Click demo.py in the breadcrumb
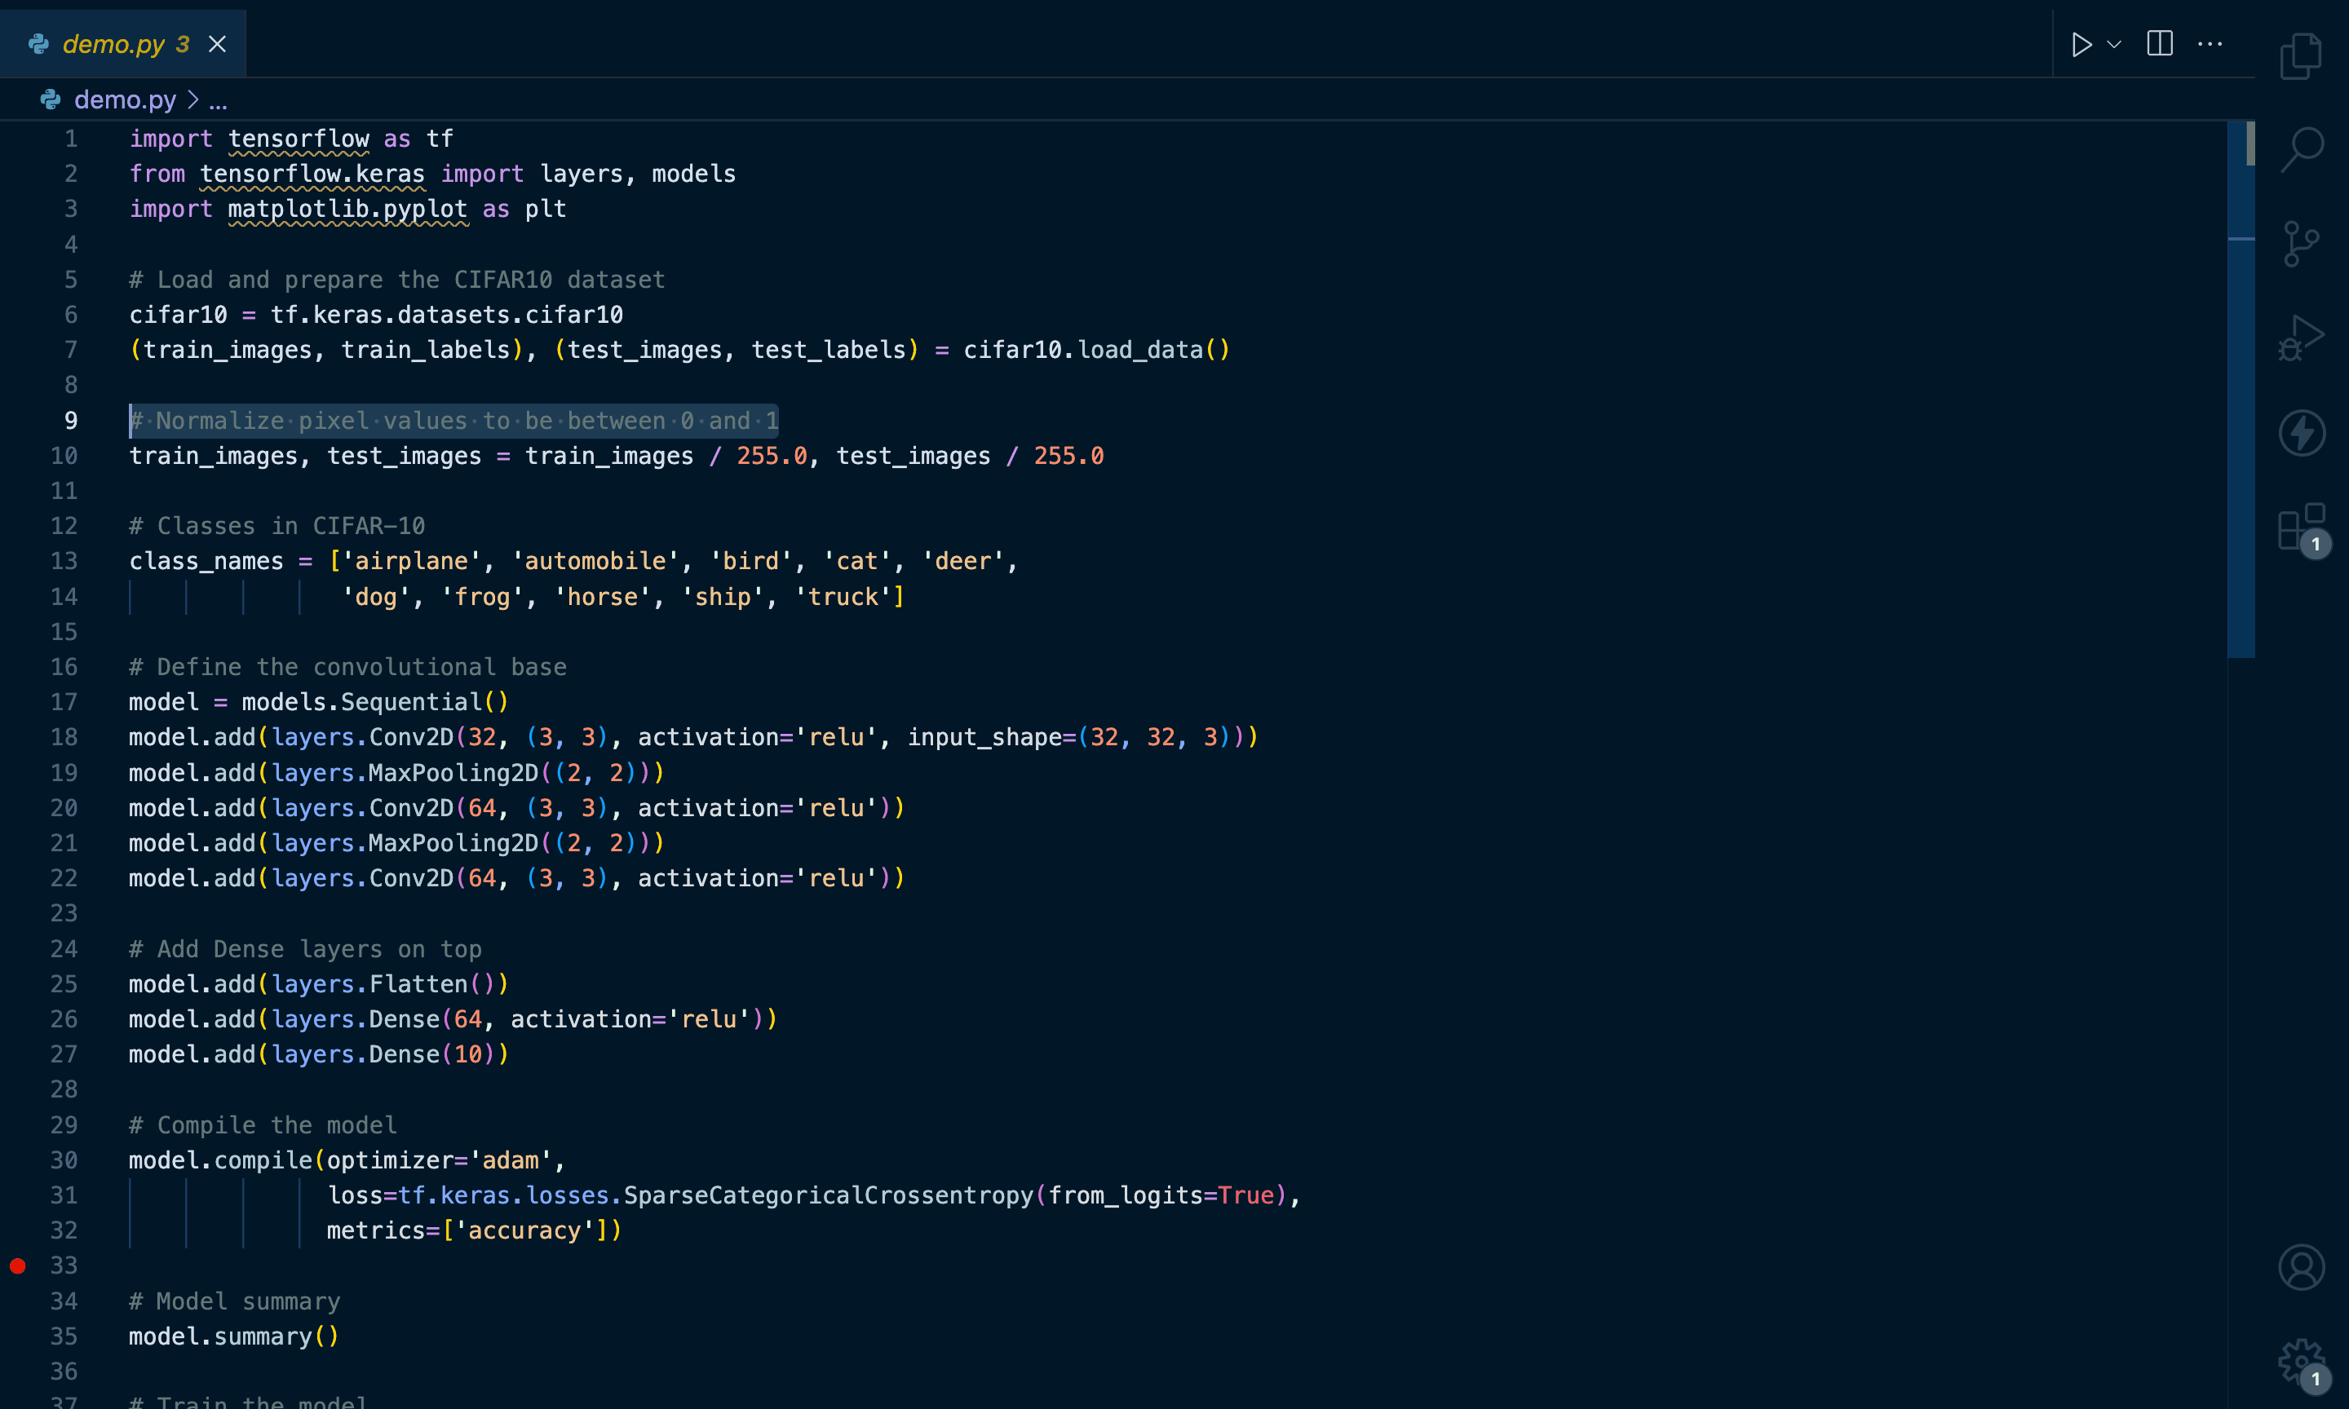 (124, 99)
